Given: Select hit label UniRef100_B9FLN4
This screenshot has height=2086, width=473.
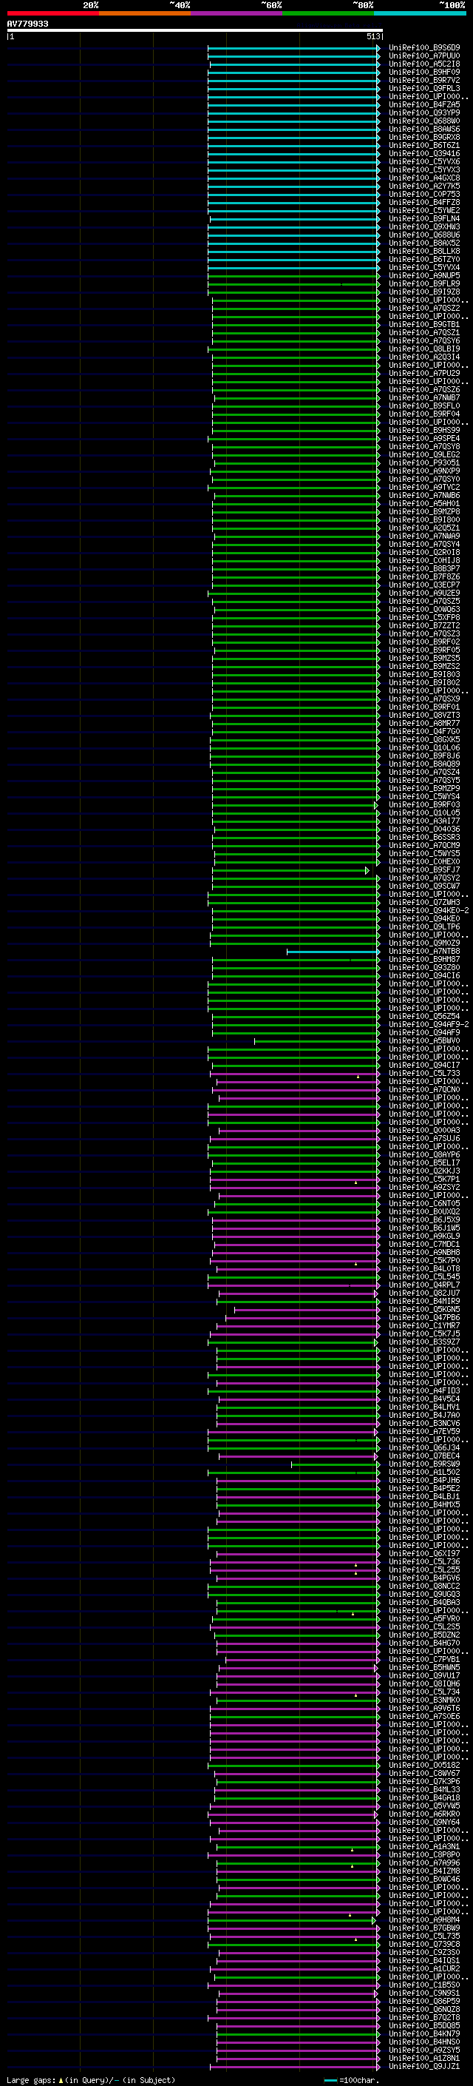Looking at the screenshot, I should point(424,218).
